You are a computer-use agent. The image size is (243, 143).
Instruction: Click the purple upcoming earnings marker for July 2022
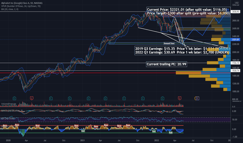[x=198, y=98]
